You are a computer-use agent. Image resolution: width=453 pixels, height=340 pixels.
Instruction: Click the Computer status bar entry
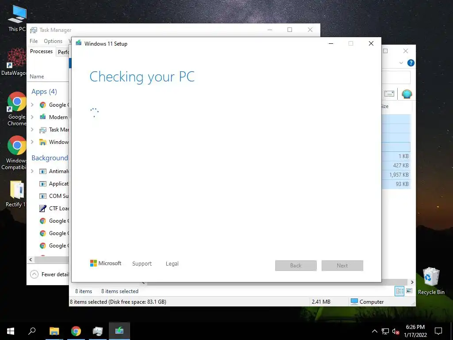[367, 301]
